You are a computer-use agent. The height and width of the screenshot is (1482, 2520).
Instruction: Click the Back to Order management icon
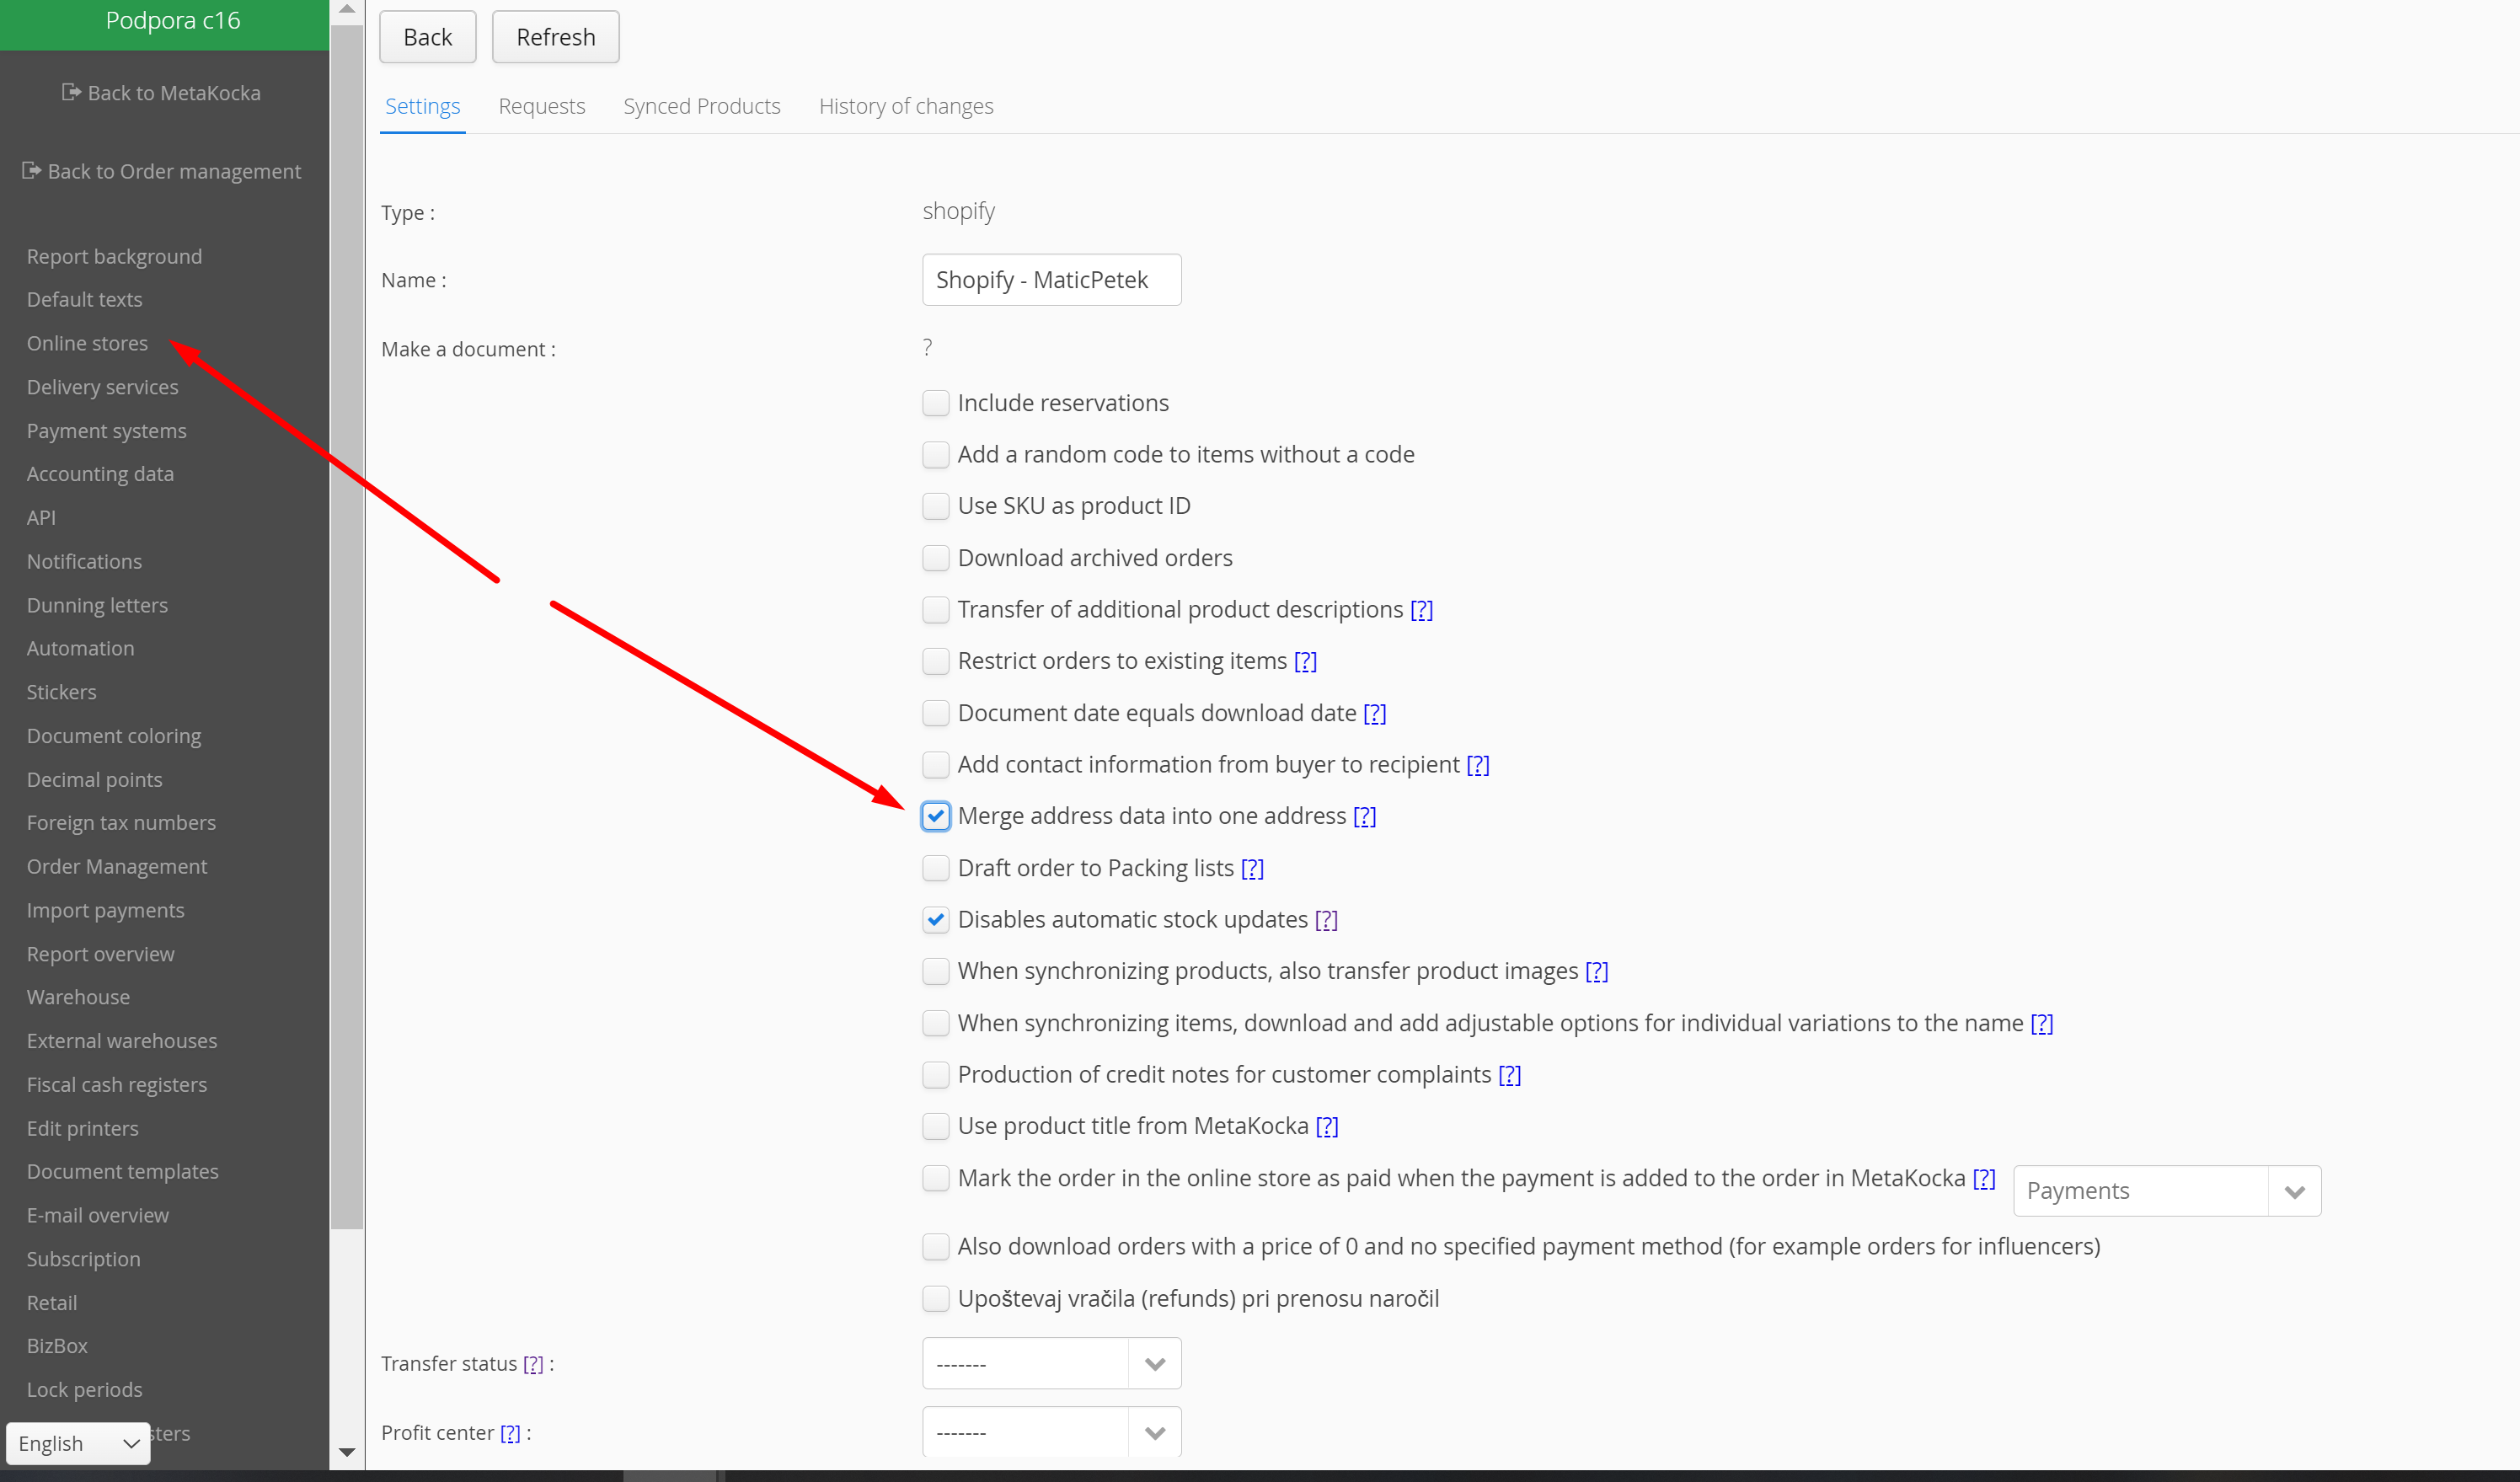click(x=31, y=171)
